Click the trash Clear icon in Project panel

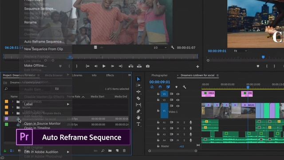point(124,151)
